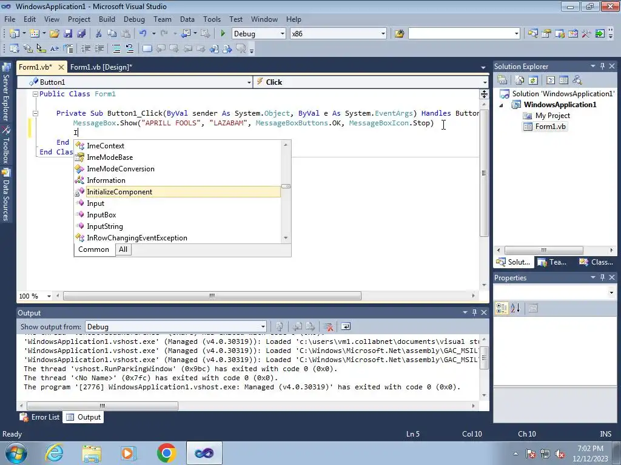Collapse the WindowsApplication1 project tree node
Image resolution: width=621 pixels, height=465 pixels.
[501, 105]
